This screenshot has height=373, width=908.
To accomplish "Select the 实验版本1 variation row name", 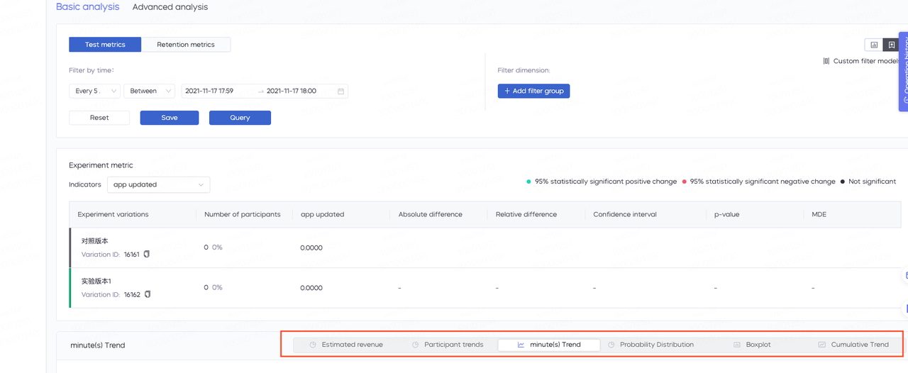I will (x=96, y=282).
